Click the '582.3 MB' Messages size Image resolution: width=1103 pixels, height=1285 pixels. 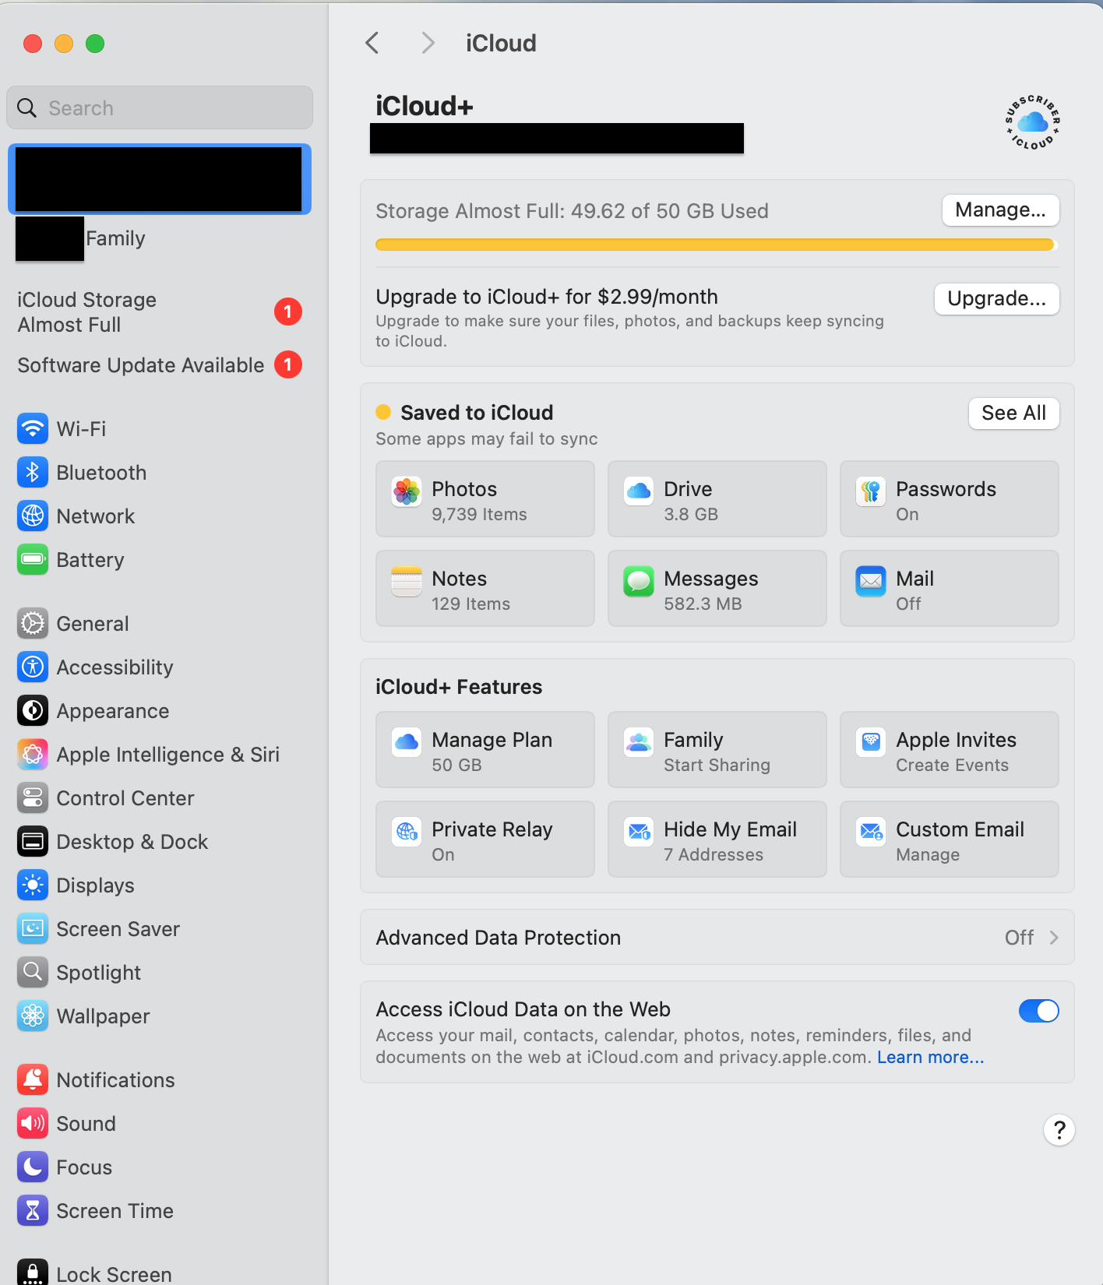click(703, 604)
